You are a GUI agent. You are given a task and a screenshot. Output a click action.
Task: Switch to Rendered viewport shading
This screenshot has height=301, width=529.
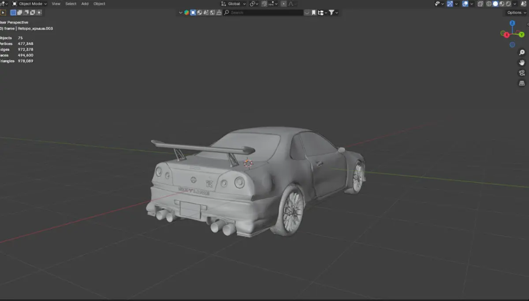(508, 4)
